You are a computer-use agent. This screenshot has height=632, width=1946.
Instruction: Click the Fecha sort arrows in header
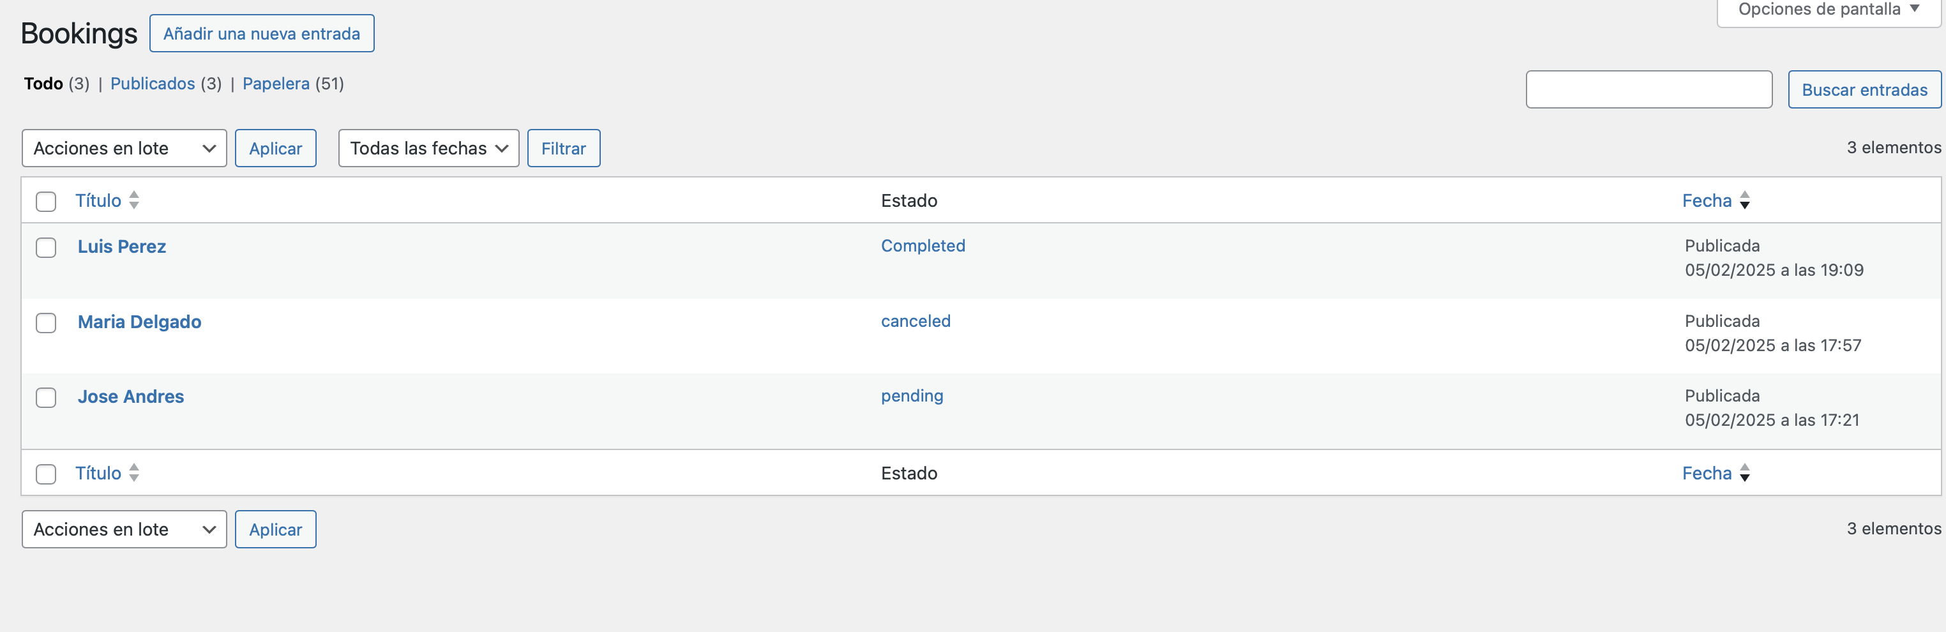[1744, 200]
